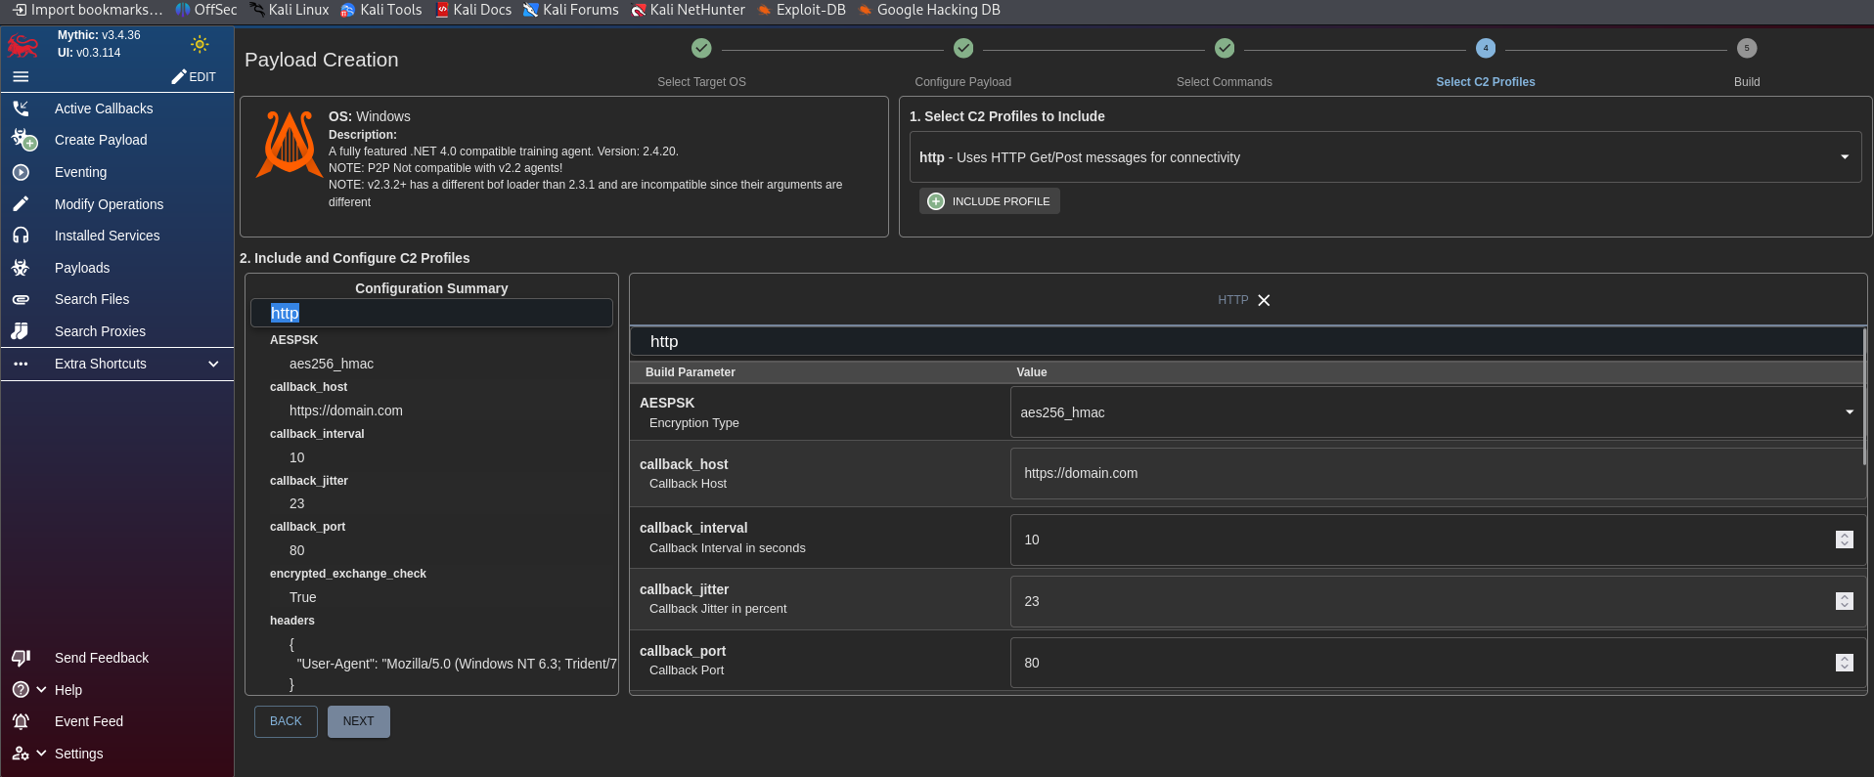Click the INCLUDE PROFILE button

990,201
